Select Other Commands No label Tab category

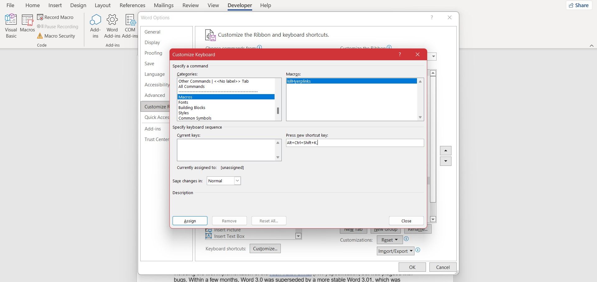(226, 81)
